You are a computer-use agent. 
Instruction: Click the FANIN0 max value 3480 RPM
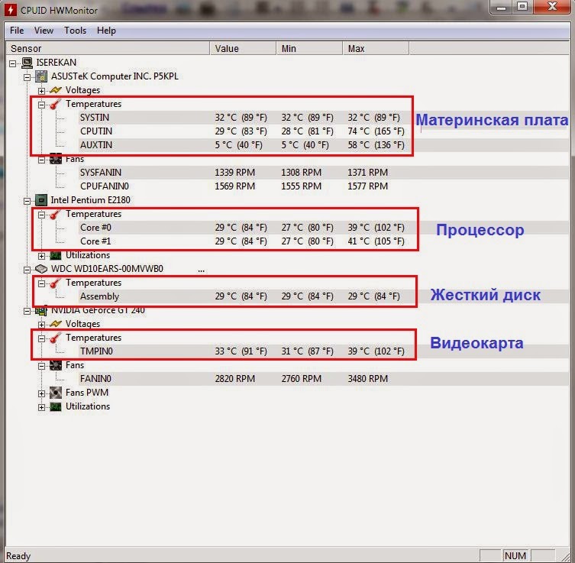(367, 379)
